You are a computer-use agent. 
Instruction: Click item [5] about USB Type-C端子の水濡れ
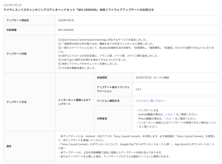click(92, 60)
